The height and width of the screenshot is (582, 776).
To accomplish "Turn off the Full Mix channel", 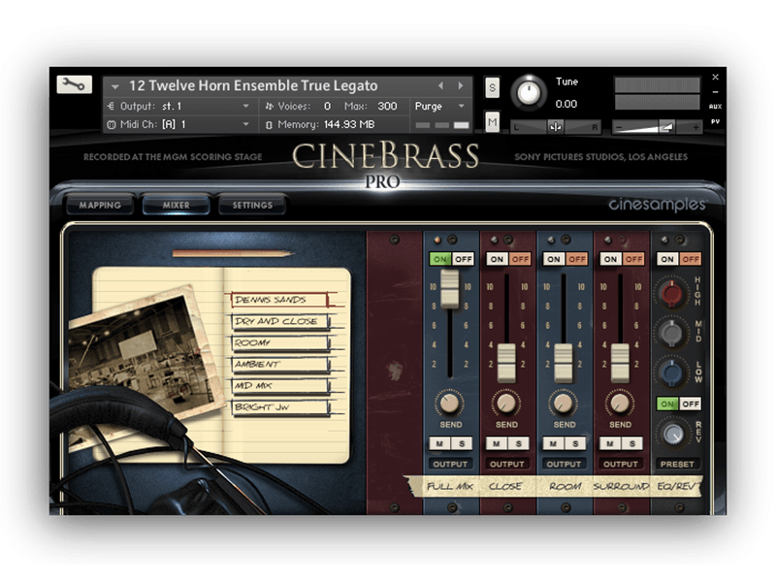I will [x=464, y=259].
